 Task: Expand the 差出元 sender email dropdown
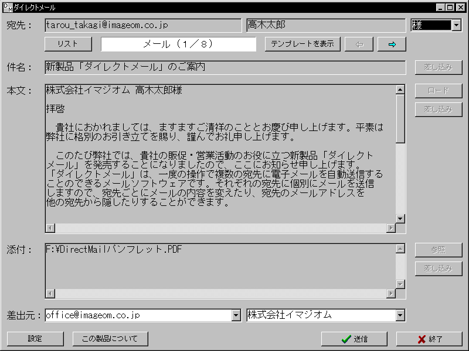click(x=236, y=315)
